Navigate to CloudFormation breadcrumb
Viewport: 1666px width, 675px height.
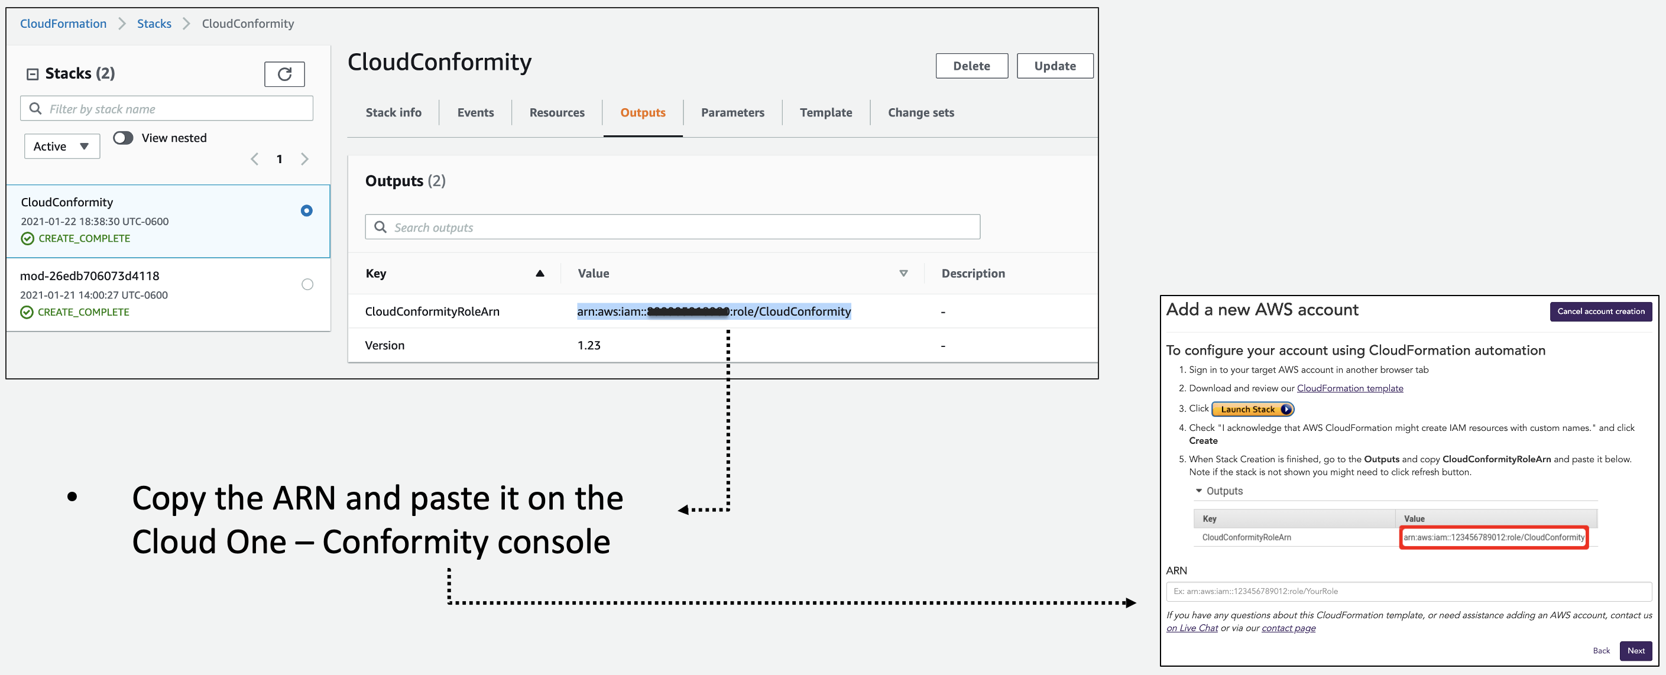click(63, 24)
